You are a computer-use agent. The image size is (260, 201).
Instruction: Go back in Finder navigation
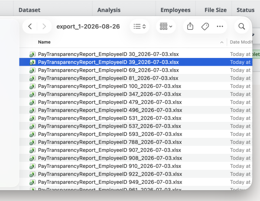30,26
